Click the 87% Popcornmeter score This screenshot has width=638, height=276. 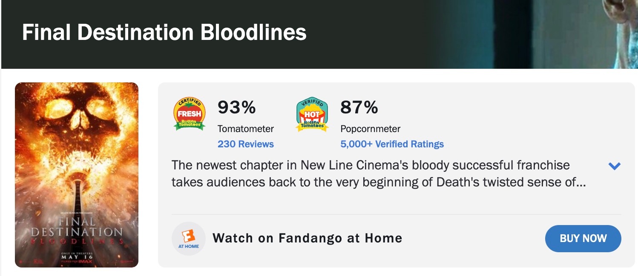359,107
